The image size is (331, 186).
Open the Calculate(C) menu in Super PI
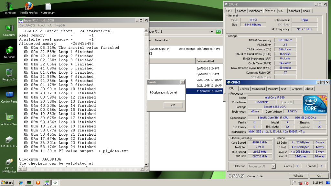click(x=27, y=25)
